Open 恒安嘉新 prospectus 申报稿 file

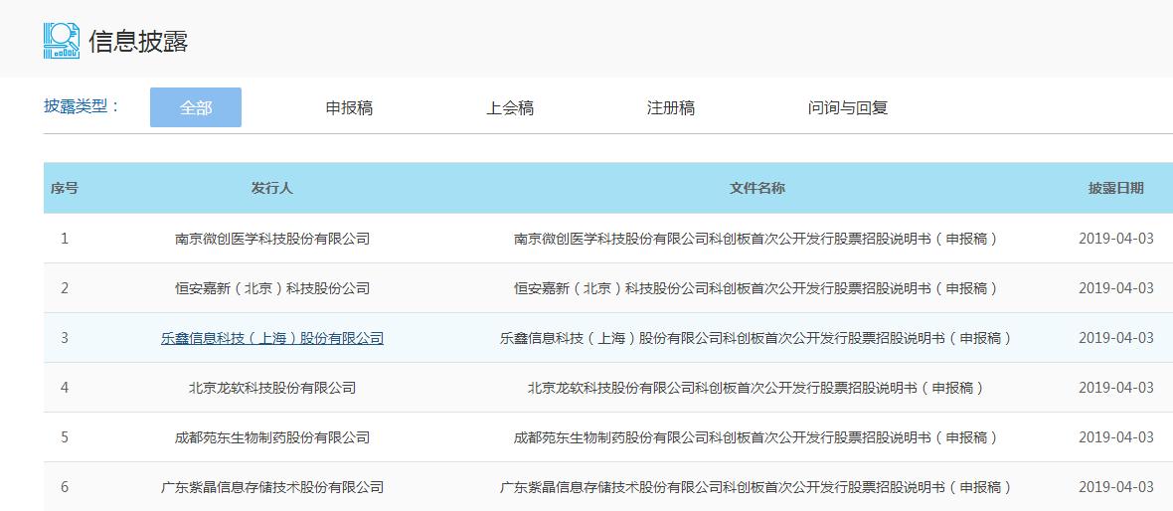[756, 288]
